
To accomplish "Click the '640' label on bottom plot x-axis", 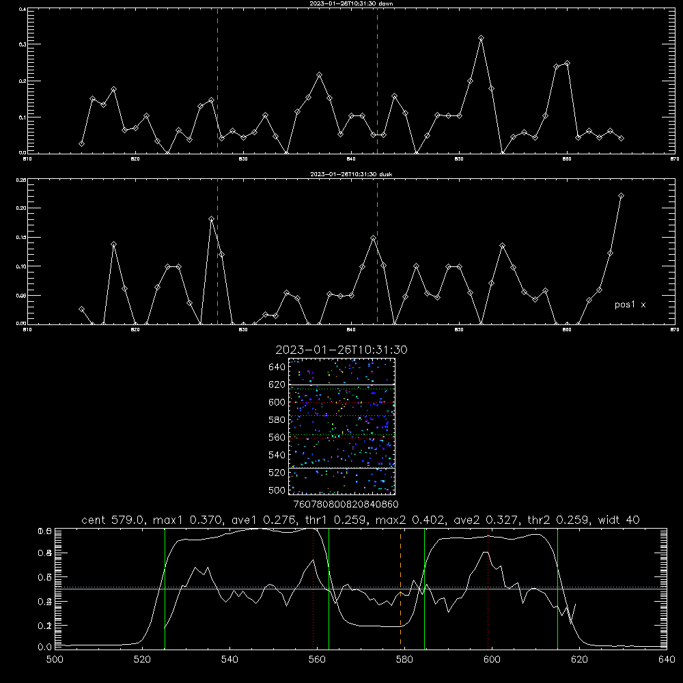I will (667, 660).
